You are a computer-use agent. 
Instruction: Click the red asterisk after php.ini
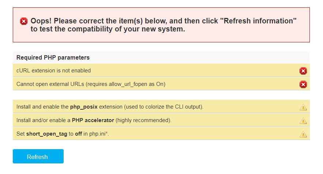[106, 133]
